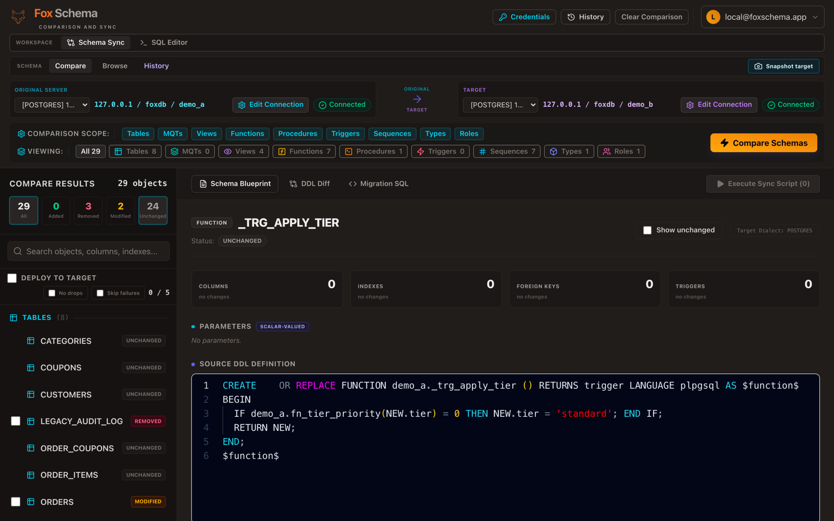This screenshot has width=834, height=521.
Task: Focus the Search objects input field
Action: pyautogui.click(x=89, y=251)
